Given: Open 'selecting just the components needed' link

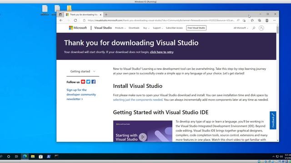Looking at the screenshot, I should [x=138, y=100].
